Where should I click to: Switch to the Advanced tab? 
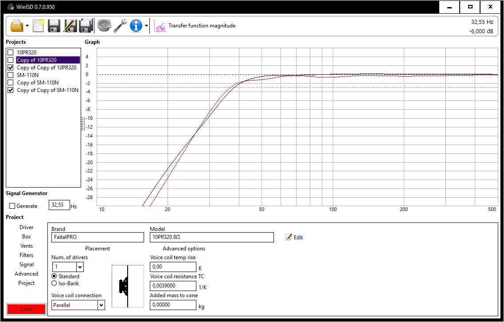pyautogui.click(x=26, y=274)
